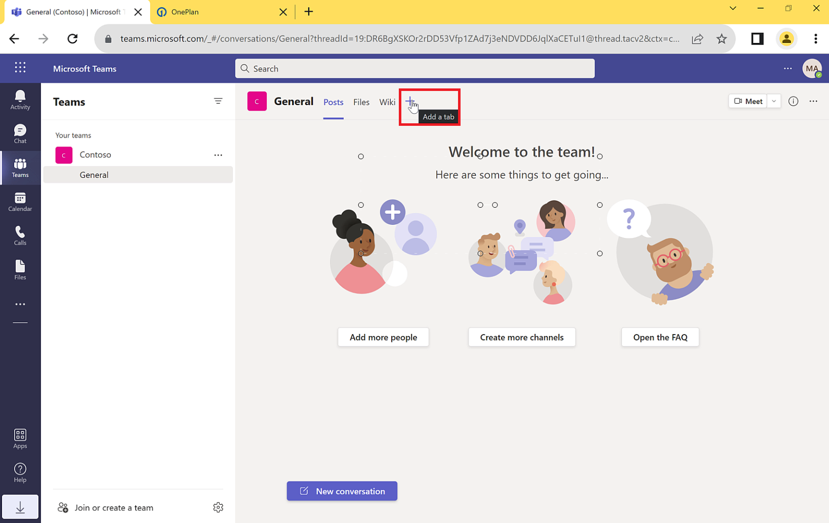The width and height of the screenshot is (829, 523).
Task: Click Create more channels
Action: [x=522, y=337]
